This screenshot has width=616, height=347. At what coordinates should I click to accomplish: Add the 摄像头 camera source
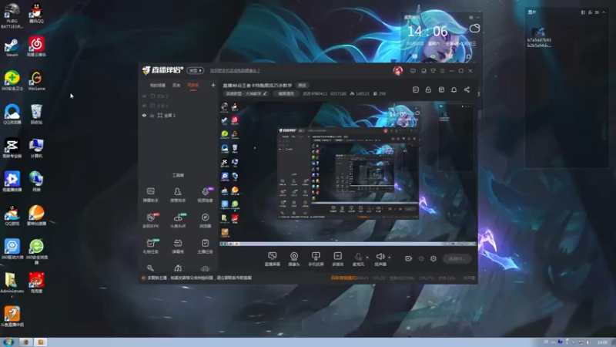tap(294, 259)
